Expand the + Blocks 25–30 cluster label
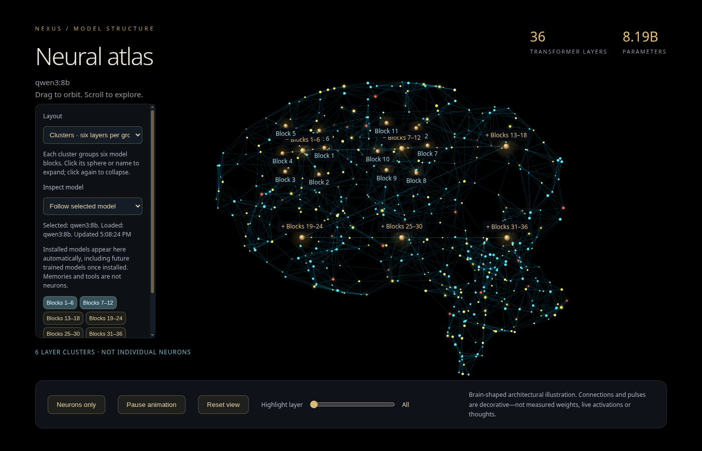Viewport: 702px width, 451px height. (x=402, y=227)
